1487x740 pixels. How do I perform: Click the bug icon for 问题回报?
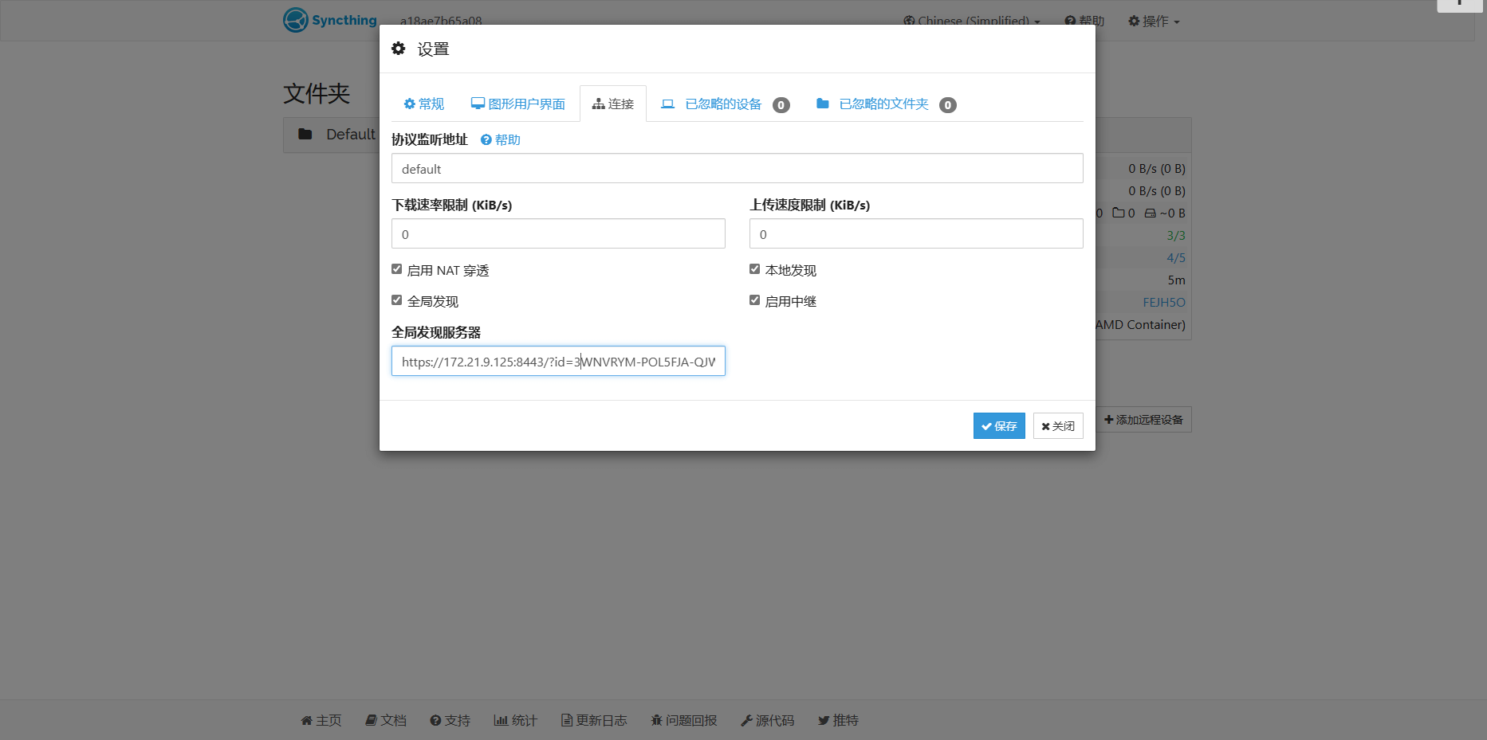(656, 721)
